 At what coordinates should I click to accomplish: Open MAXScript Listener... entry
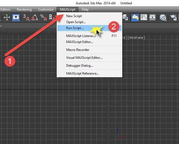89,36
